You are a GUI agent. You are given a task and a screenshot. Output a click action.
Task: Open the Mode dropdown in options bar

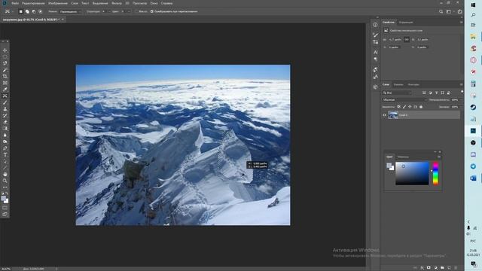pyautogui.click(x=70, y=12)
